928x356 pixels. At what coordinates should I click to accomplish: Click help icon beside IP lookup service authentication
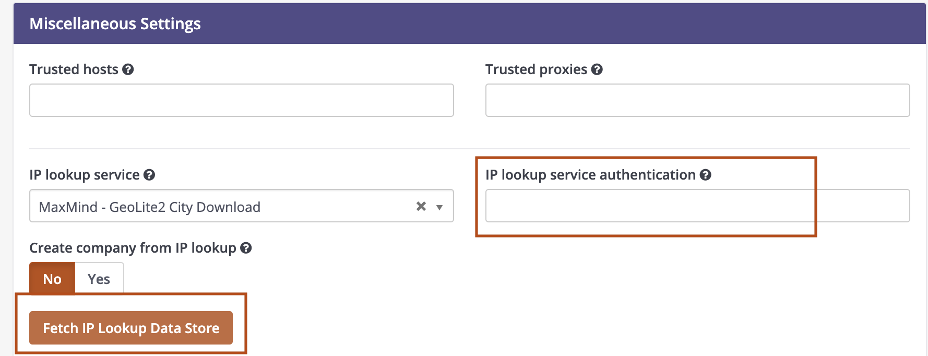pyautogui.click(x=706, y=175)
